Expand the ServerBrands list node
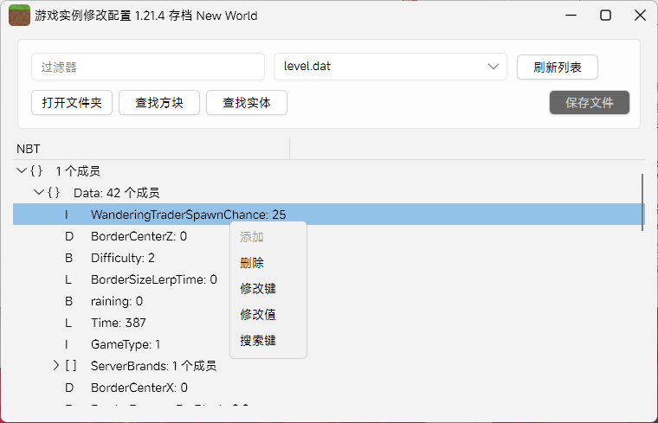Image resolution: width=658 pixels, height=423 pixels. [x=56, y=366]
